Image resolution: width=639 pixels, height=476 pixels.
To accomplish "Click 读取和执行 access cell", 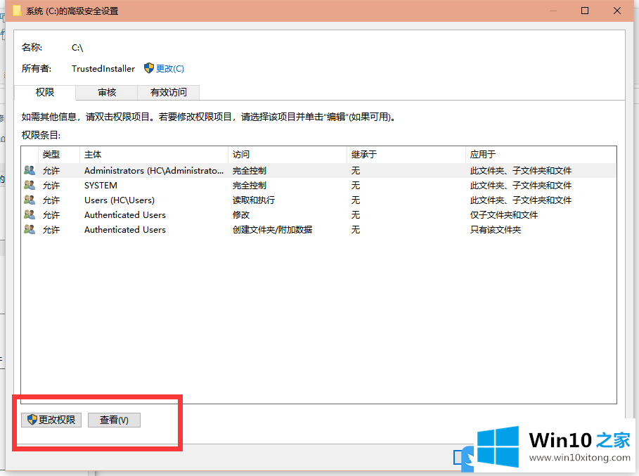I will click(x=254, y=200).
